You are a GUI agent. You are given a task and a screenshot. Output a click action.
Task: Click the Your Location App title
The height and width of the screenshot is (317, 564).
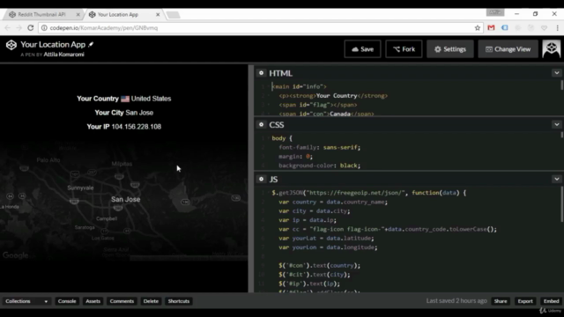tap(53, 45)
